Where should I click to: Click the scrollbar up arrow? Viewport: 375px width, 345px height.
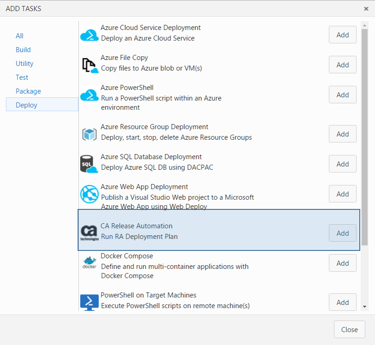point(364,25)
